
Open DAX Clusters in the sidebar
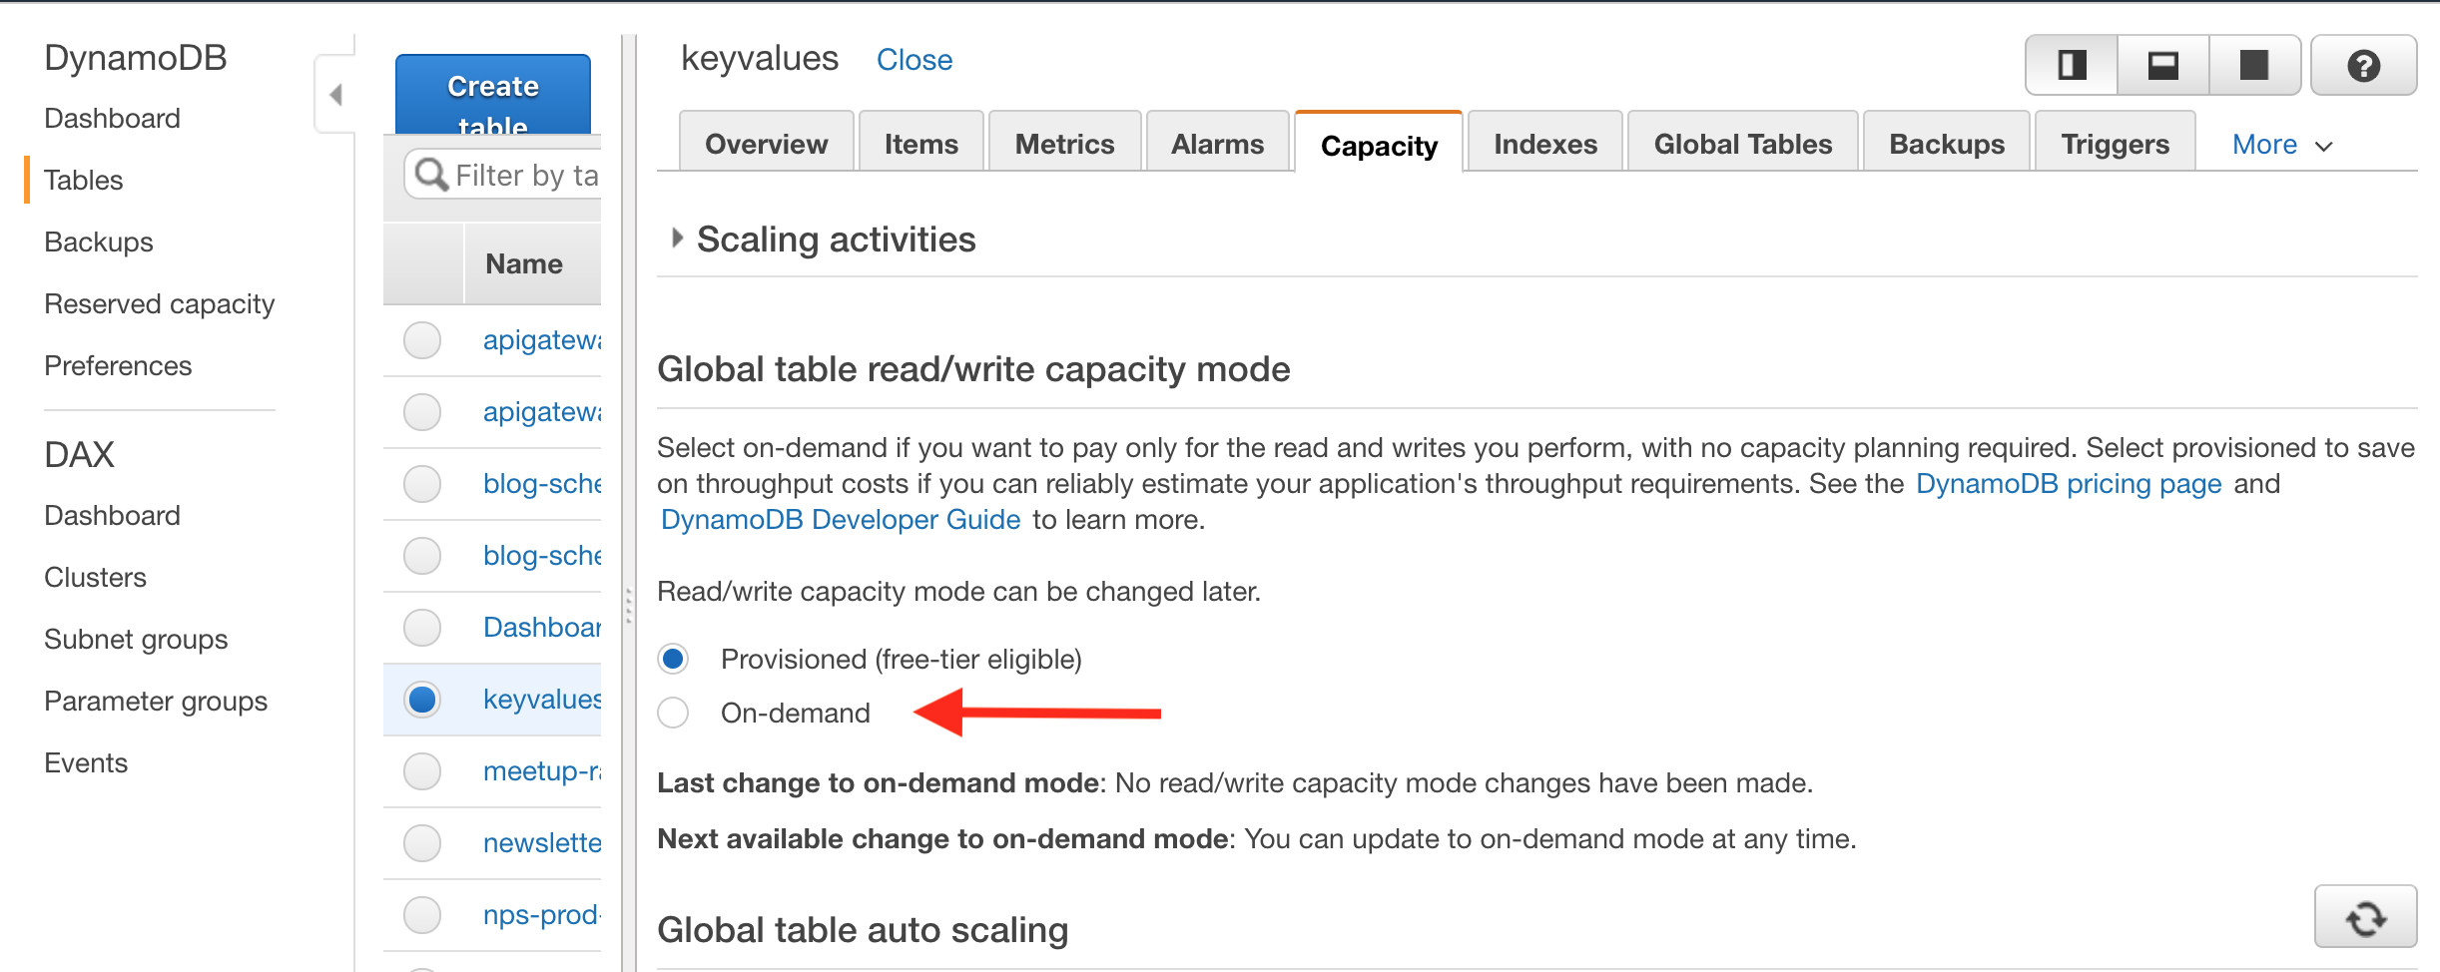coord(95,577)
